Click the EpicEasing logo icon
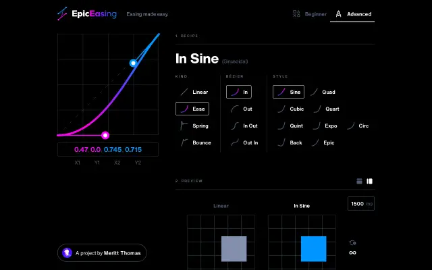 click(62, 13)
